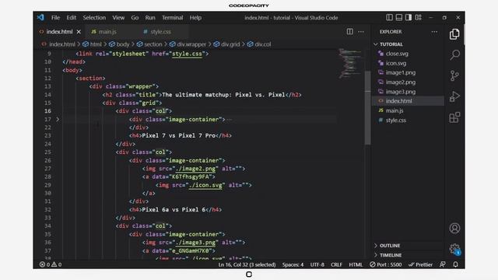
Task: Open the section breadcrumb dropdown
Action: click(x=149, y=44)
